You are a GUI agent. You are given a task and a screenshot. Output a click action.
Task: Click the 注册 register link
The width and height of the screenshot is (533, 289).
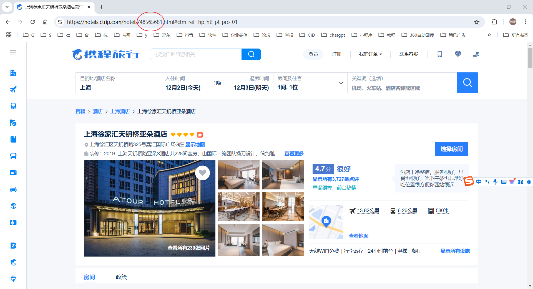click(337, 54)
